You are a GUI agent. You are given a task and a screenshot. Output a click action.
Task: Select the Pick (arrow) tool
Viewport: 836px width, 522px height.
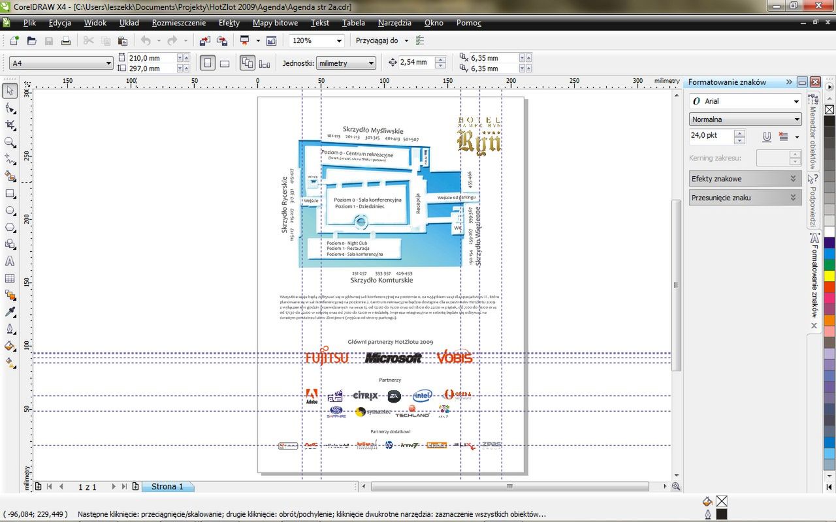tap(10, 91)
